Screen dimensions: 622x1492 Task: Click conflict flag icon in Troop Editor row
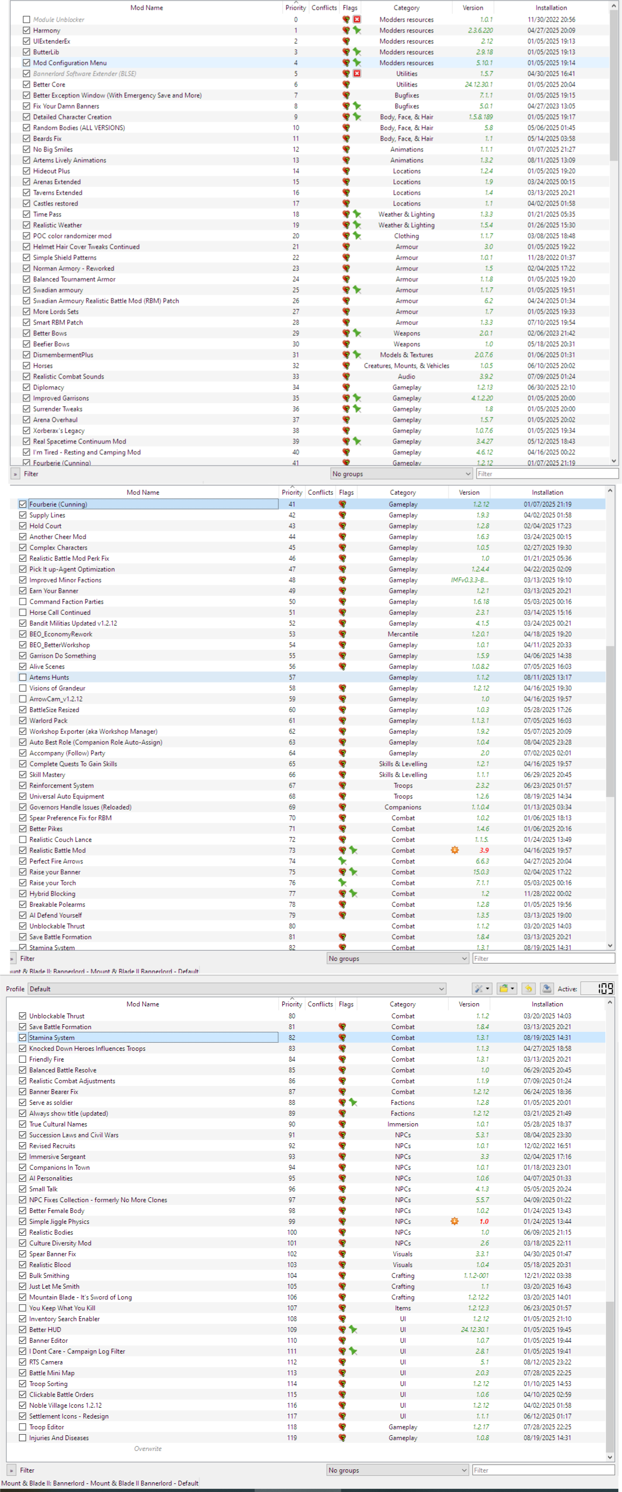click(x=343, y=1427)
